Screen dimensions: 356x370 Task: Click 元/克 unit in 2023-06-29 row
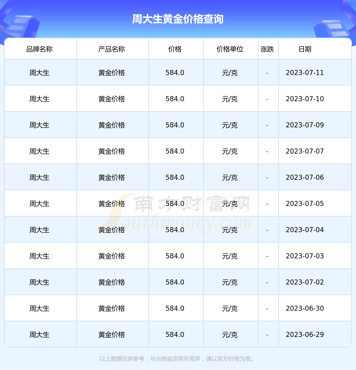tap(230, 335)
